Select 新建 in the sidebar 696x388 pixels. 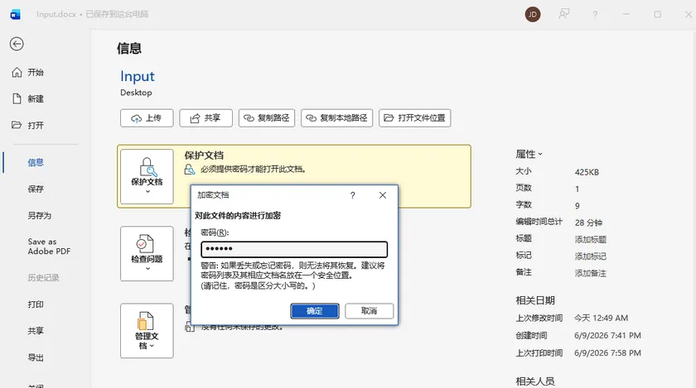[27, 98]
